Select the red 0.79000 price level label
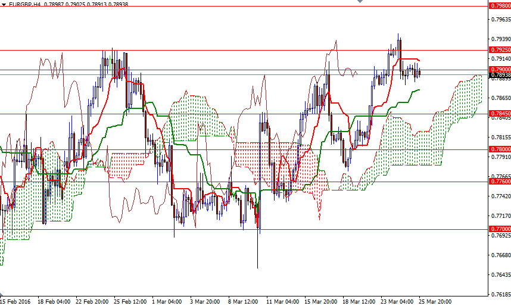 pos(500,70)
